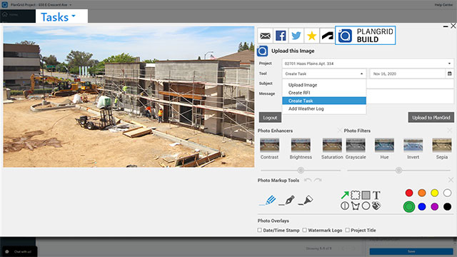Pick the orange color swatch
Image resolution: width=457 pixels, height=257 pixels.
[422, 193]
